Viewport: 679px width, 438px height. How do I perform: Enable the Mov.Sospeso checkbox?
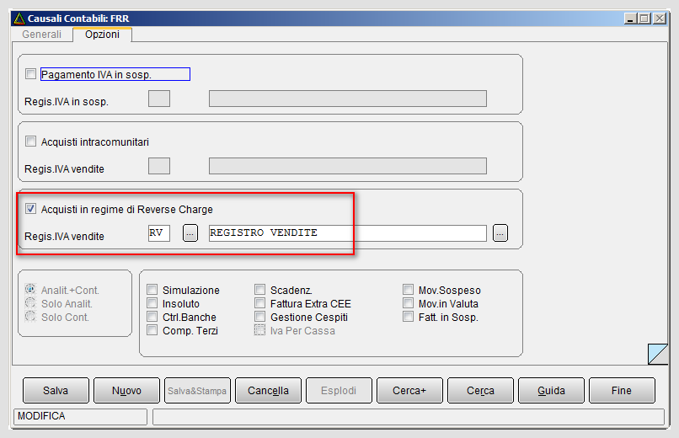coord(408,290)
